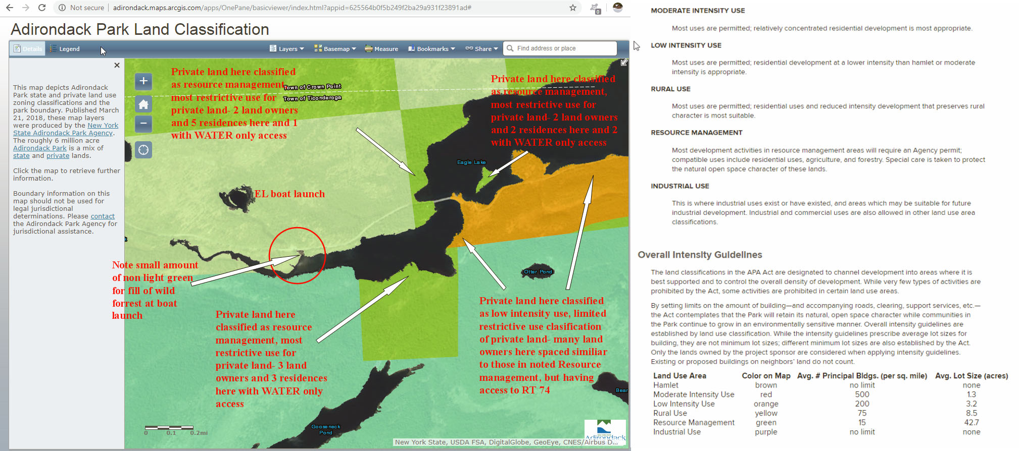Viewport: 1019px width, 451px height.
Task: Find my location on the map
Action: (x=143, y=150)
